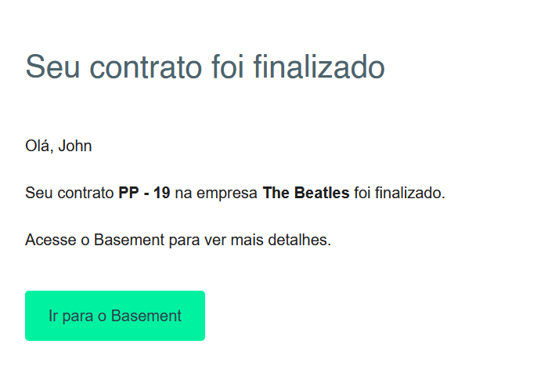Click "foi finalizado." after The Beatles

399,193
